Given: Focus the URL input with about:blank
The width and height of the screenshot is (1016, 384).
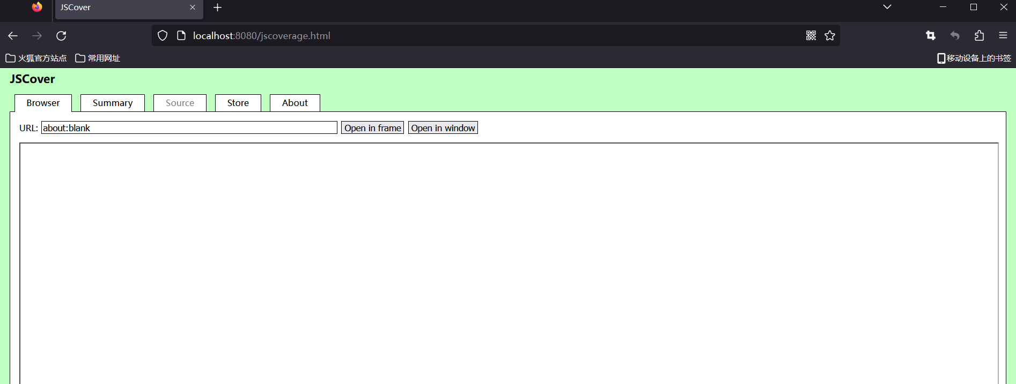Looking at the screenshot, I should [x=189, y=127].
